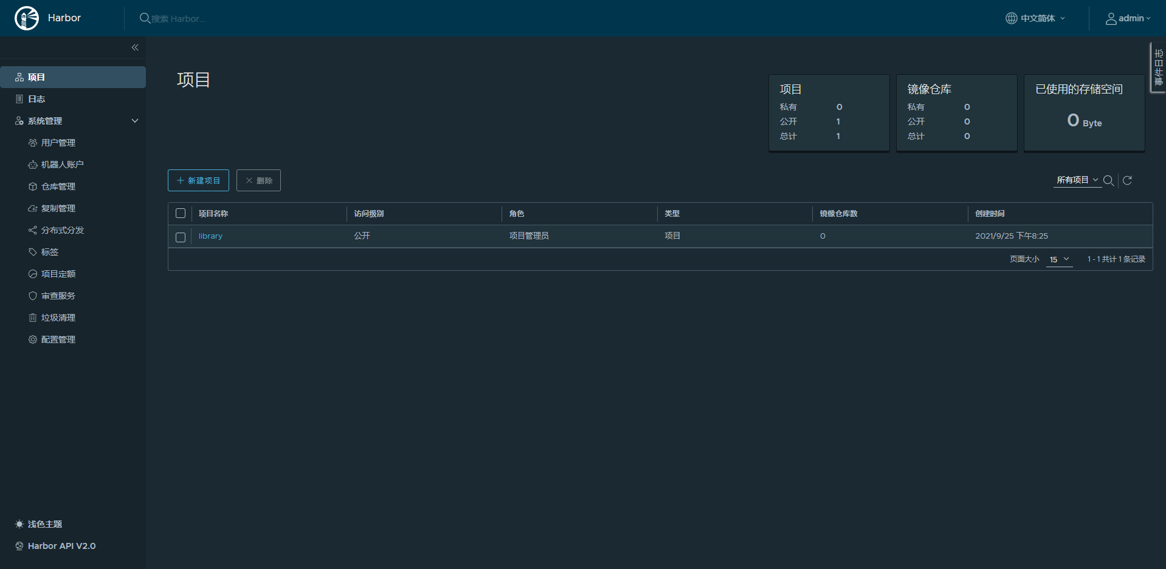Click the Harbor API icon

(19, 546)
